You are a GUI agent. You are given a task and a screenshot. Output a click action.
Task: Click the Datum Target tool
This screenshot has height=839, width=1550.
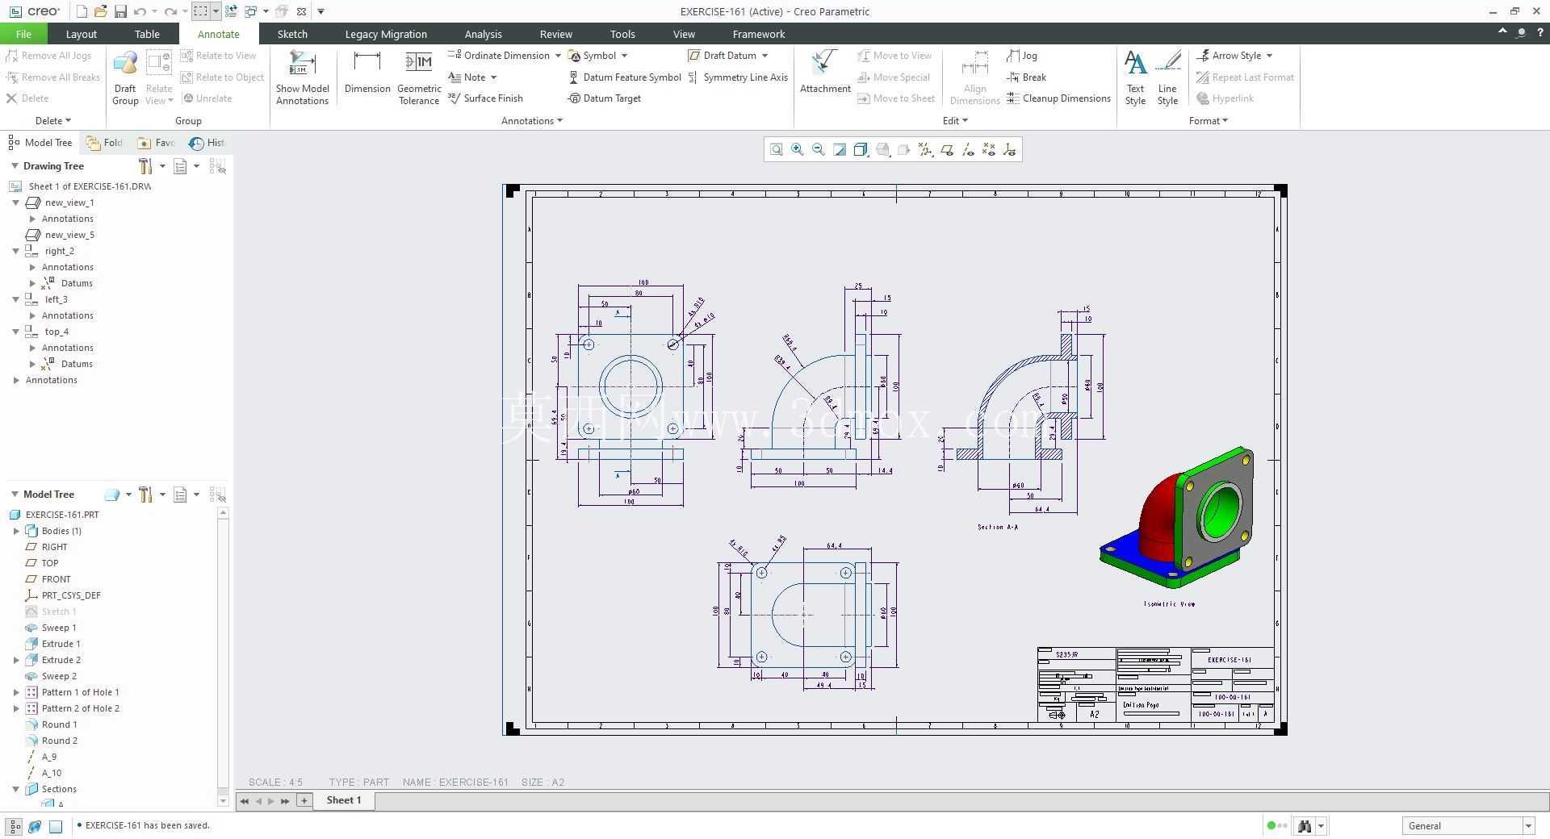(x=604, y=98)
